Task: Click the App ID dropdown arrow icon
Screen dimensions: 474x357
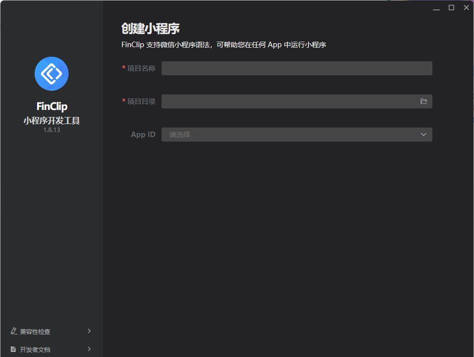Action: click(424, 134)
